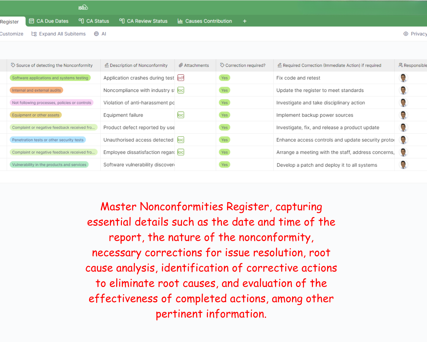This screenshot has width=427, height=342.
Task: Open the Software applications and systems testing dropdown
Action: [x=50, y=78]
